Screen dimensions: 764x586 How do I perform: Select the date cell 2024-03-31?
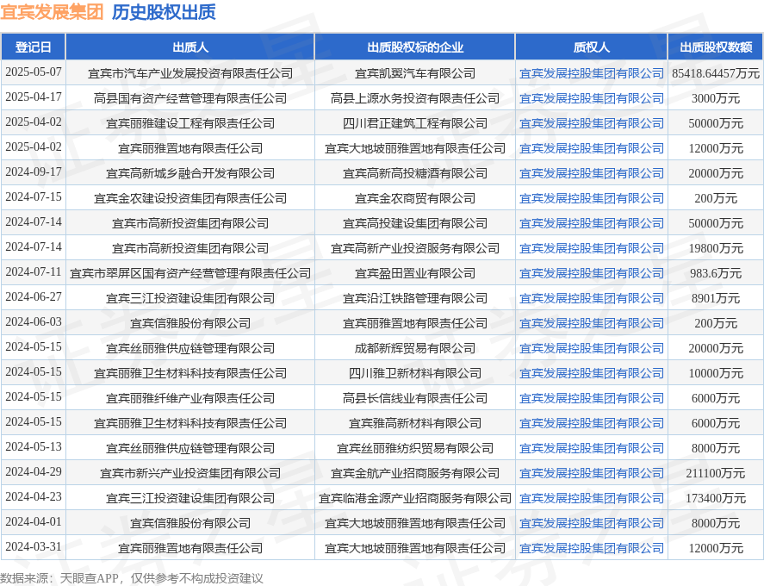[33, 547]
